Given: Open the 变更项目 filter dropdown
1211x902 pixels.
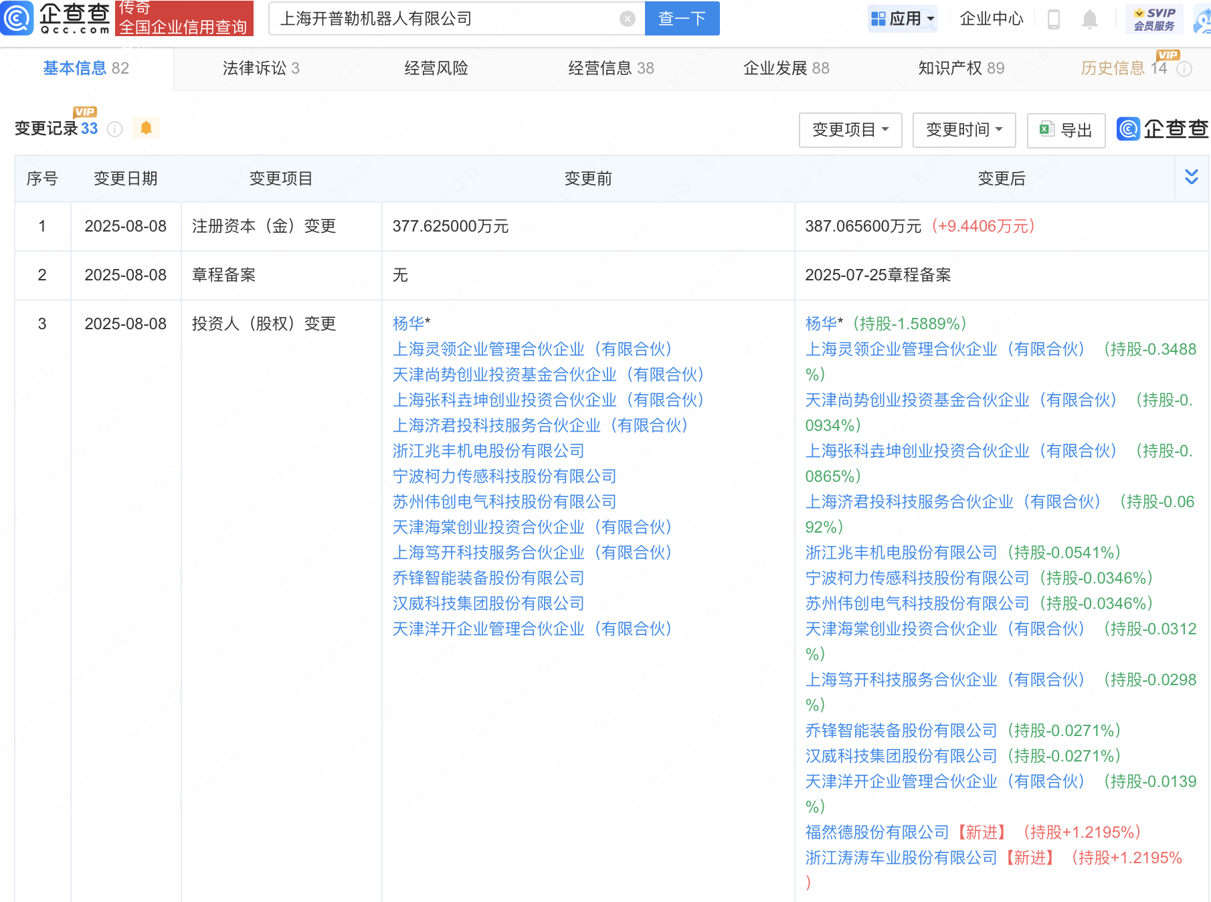Looking at the screenshot, I should point(850,130).
